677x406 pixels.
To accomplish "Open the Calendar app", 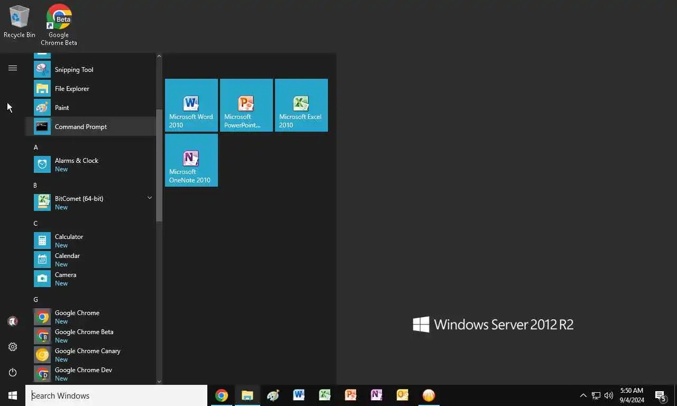I will (x=90, y=260).
